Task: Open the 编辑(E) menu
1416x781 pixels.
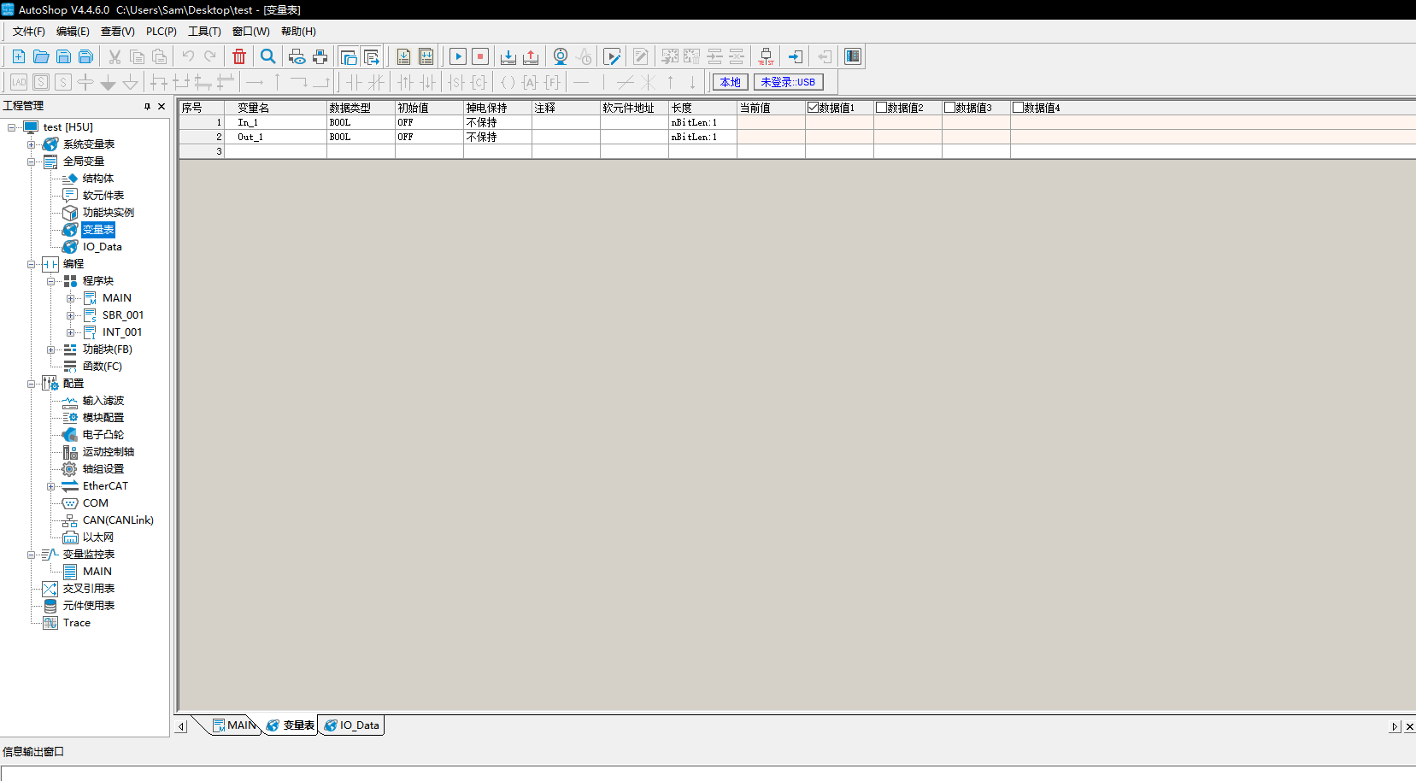Action: pyautogui.click(x=73, y=32)
